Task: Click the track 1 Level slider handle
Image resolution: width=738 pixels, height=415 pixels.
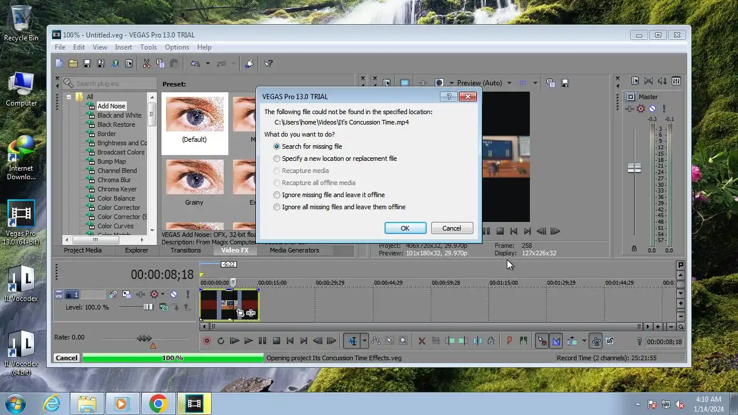Action: [148, 307]
